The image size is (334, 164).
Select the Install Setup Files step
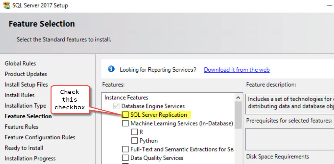pyautogui.click(x=26, y=84)
